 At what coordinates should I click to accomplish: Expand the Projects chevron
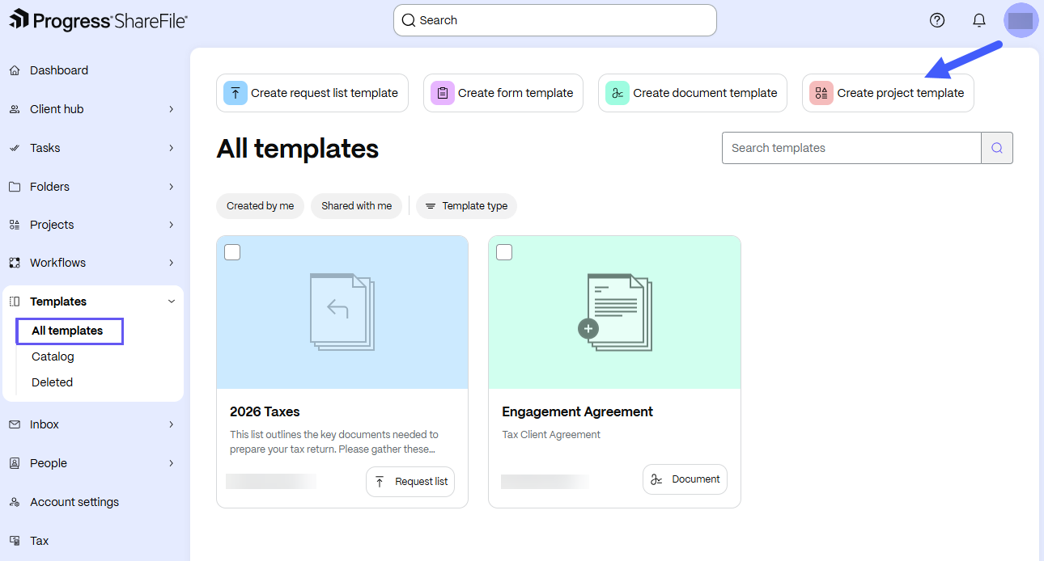172,225
